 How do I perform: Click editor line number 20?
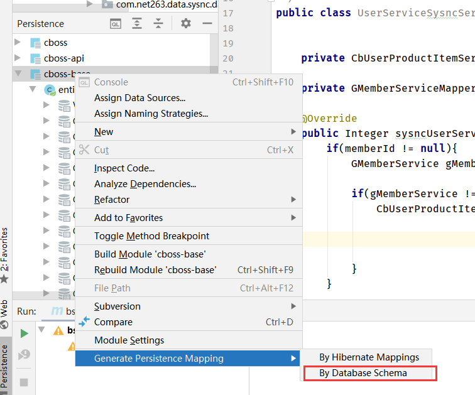(x=228, y=58)
